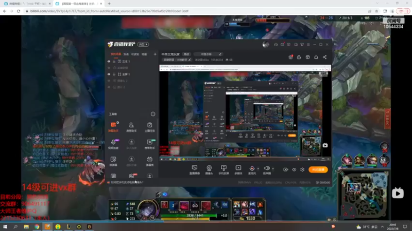
Task: Toggle visibility of 摄像头 2 source
Action: pos(109,81)
